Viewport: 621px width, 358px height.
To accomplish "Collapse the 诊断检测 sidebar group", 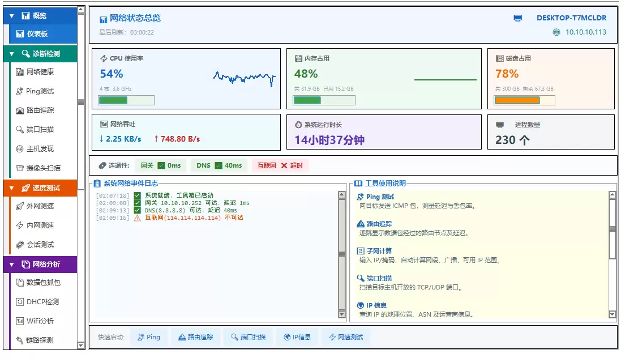I will (x=12, y=53).
